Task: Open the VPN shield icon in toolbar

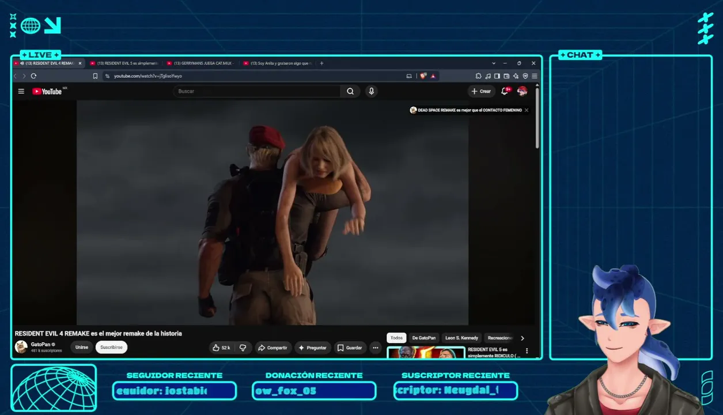Action: 525,76
